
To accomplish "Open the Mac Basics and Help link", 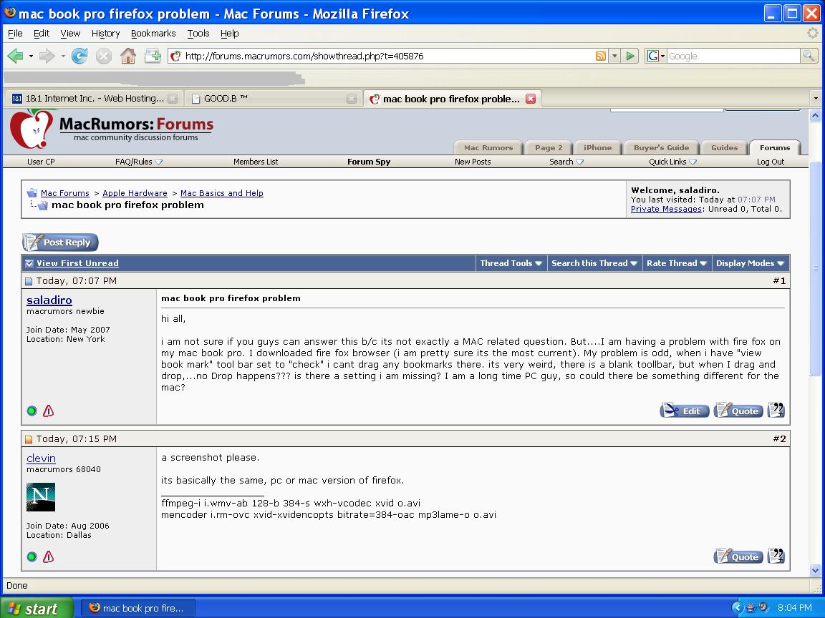I will (222, 193).
